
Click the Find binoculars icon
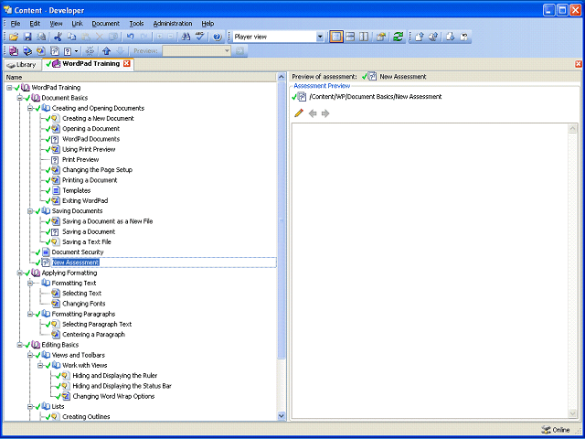(186, 37)
